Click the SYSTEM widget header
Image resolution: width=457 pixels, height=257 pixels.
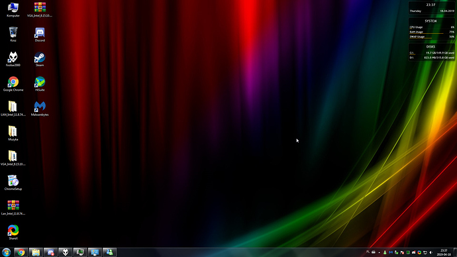coord(431,21)
